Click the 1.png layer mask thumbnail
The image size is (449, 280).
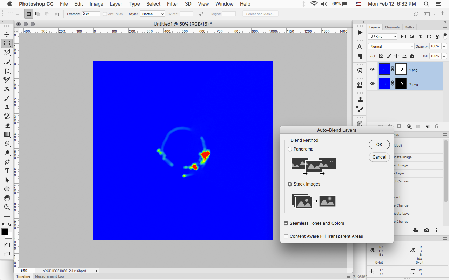[x=401, y=69]
